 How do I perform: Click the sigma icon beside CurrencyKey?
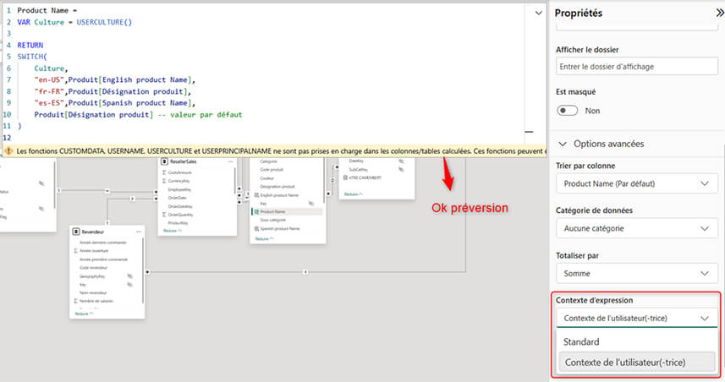tap(164, 181)
